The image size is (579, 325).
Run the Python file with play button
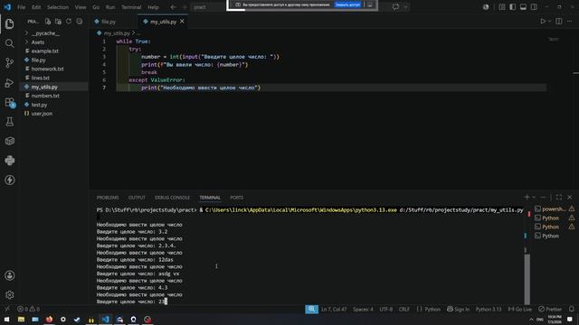click(x=543, y=22)
